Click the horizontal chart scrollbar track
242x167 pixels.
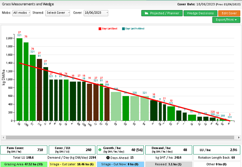click(x=120, y=137)
